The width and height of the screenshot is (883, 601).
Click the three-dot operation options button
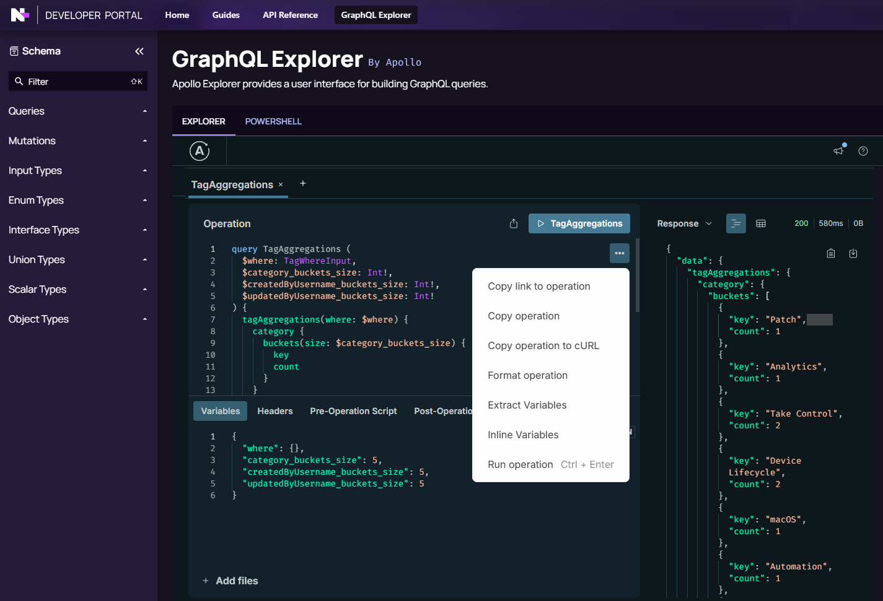click(620, 253)
